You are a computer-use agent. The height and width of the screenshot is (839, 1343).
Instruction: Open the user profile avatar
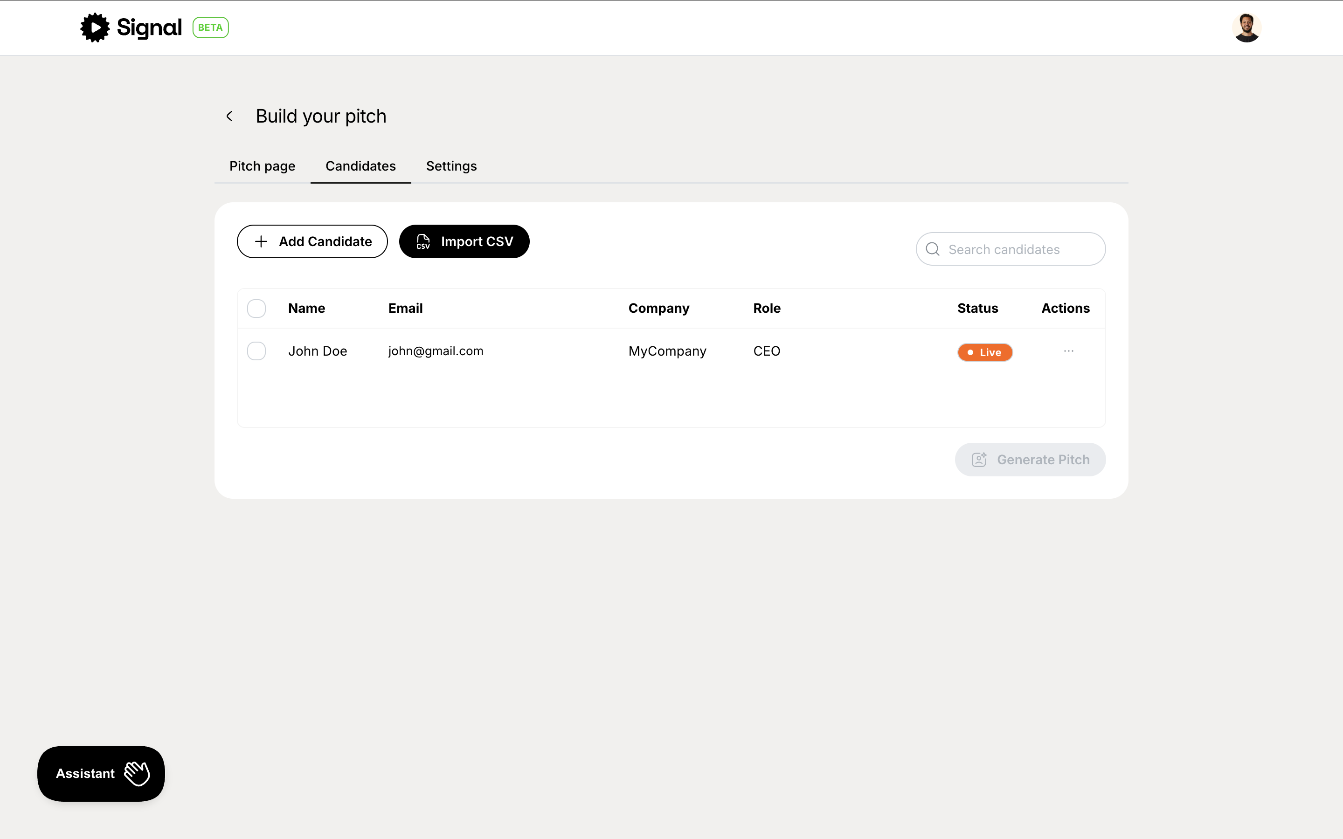(1246, 28)
